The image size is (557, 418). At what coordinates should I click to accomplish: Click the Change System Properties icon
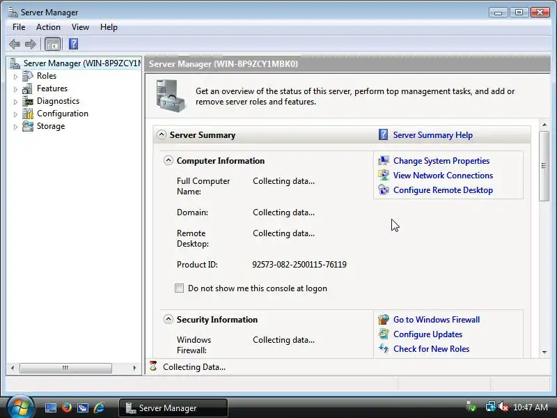(x=384, y=161)
